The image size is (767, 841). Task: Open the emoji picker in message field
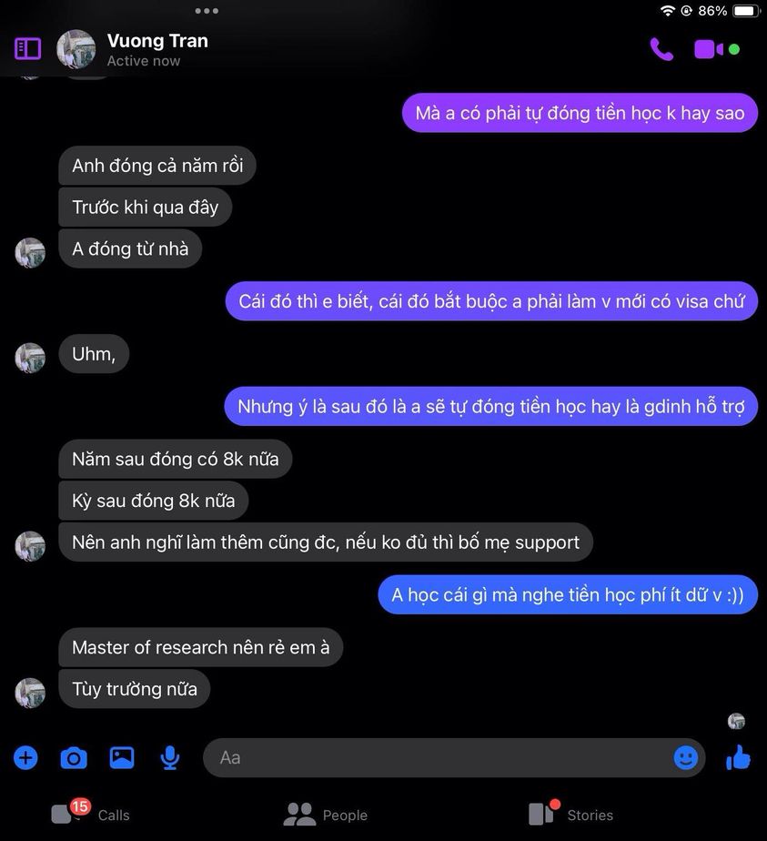pos(685,758)
